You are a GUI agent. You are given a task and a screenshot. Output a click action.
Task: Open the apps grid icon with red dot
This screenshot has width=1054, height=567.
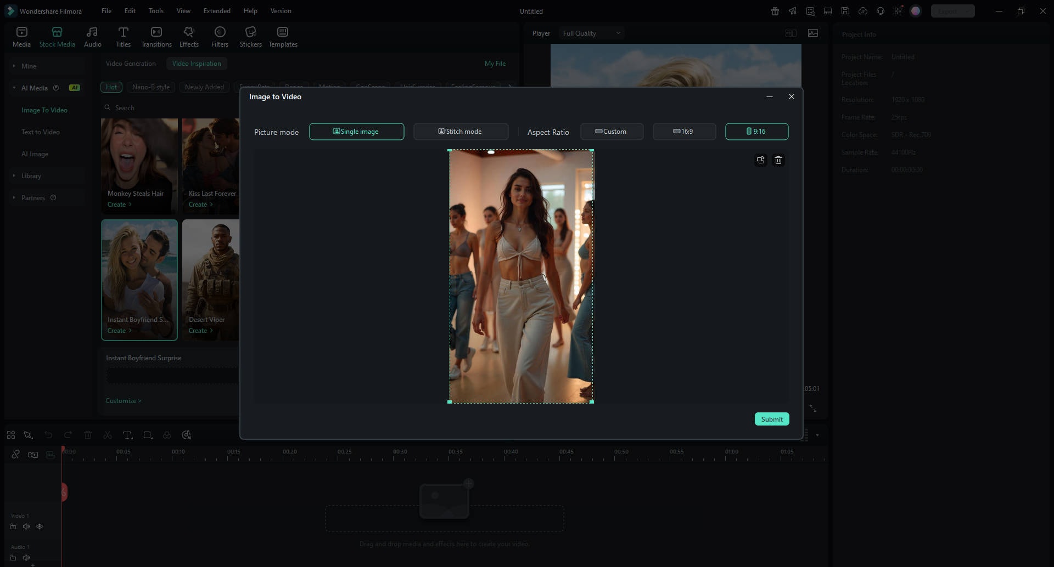pos(898,11)
